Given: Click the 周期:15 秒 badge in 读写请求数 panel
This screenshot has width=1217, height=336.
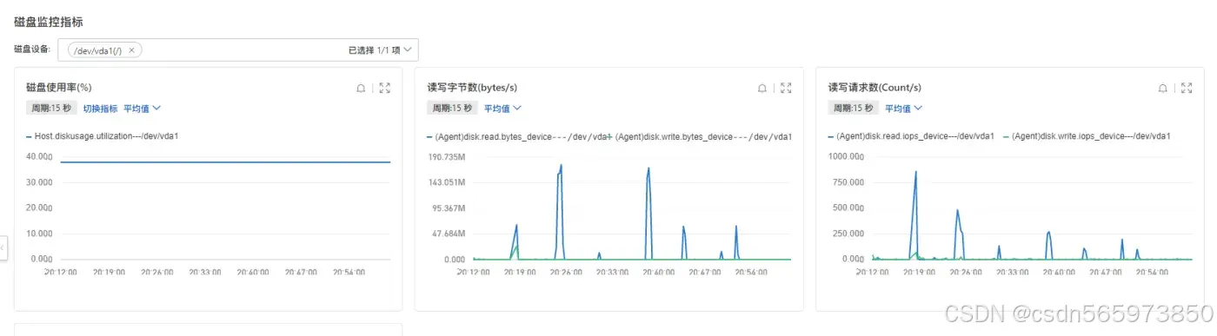Looking at the screenshot, I should 853,109.
